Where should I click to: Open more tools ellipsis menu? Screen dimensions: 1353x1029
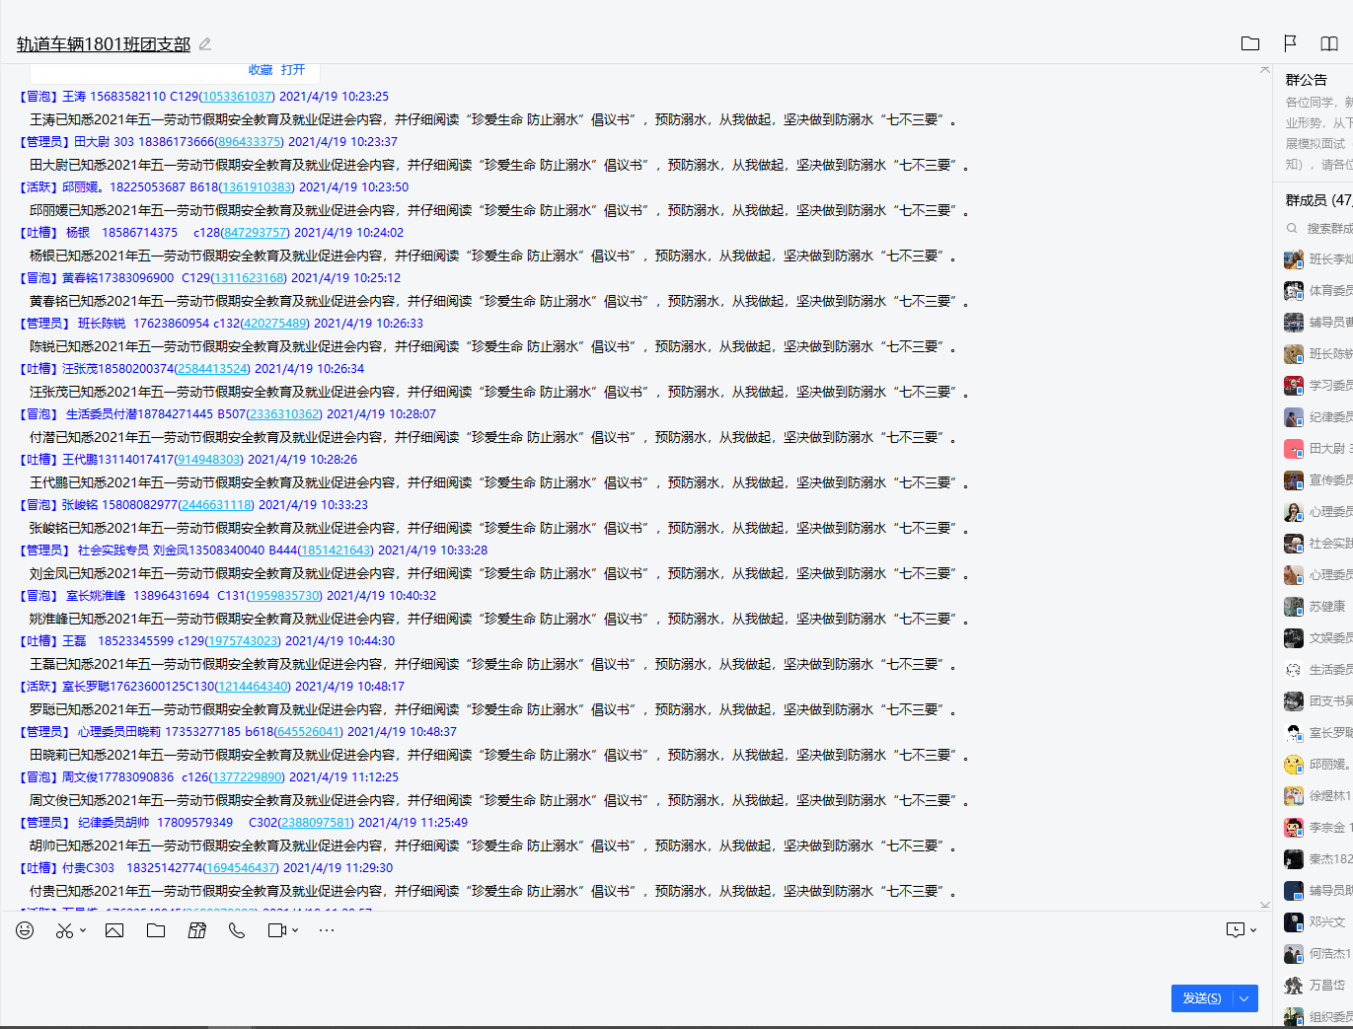click(327, 930)
